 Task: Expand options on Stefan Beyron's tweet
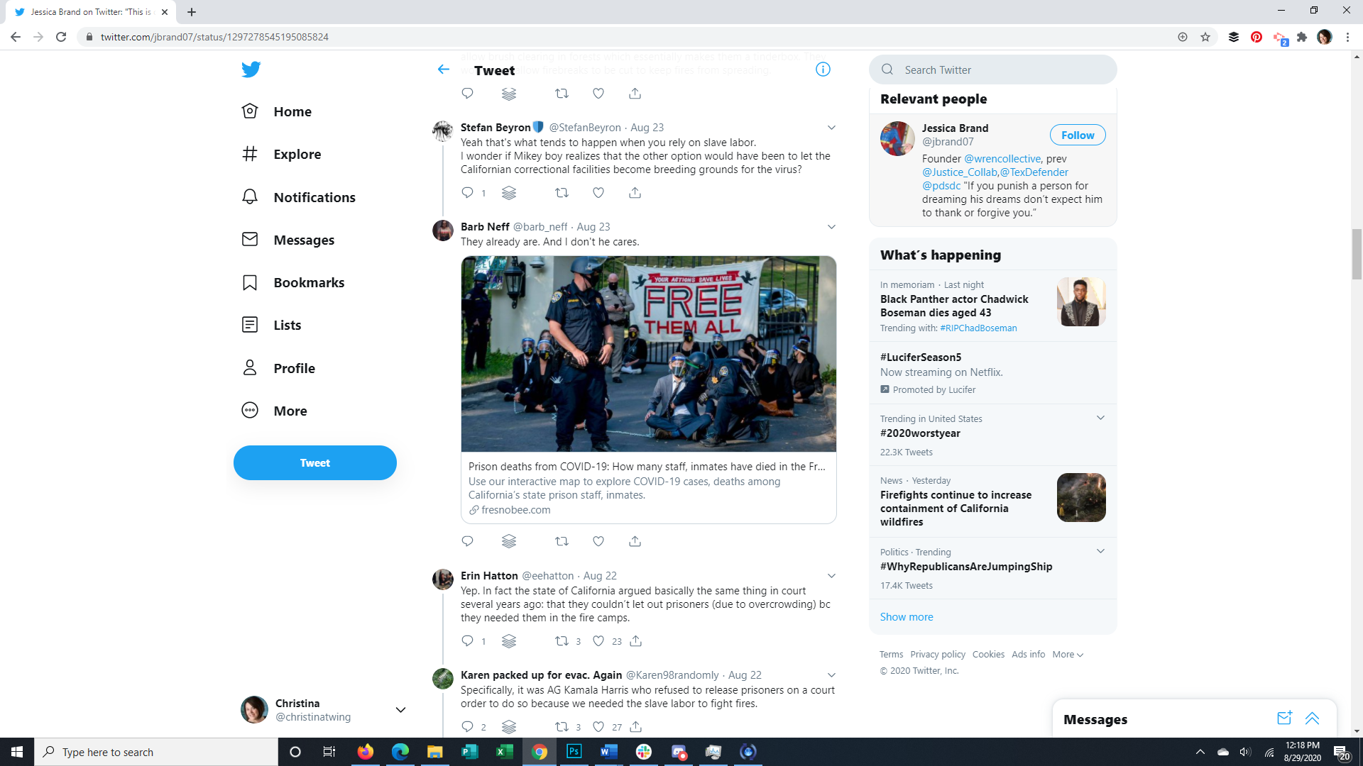(831, 128)
